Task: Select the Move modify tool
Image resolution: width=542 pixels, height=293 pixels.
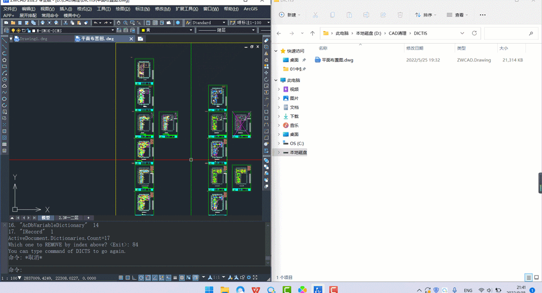Action: pos(266,73)
